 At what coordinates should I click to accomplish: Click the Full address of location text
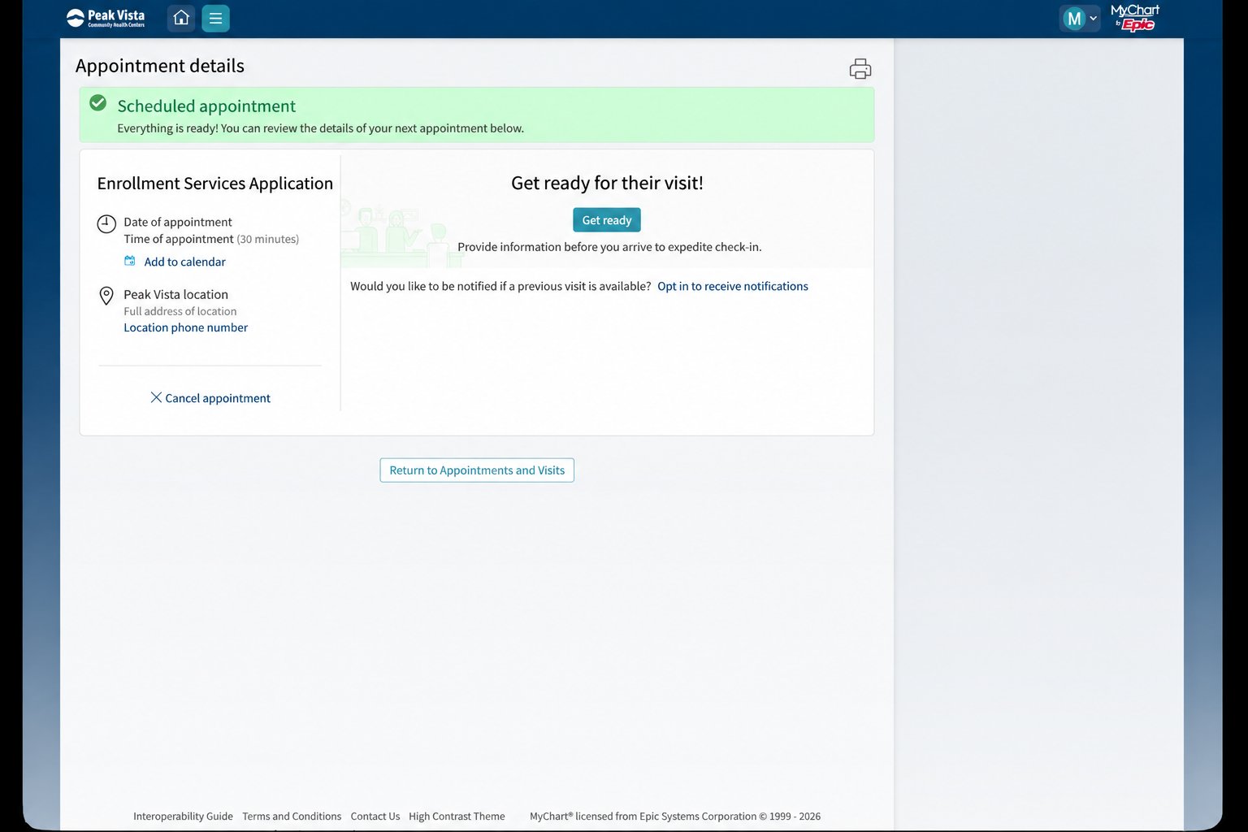click(x=180, y=311)
